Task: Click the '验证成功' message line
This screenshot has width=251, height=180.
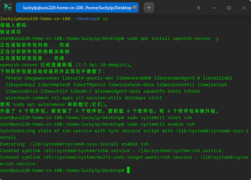Action: [x=10, y=32]
